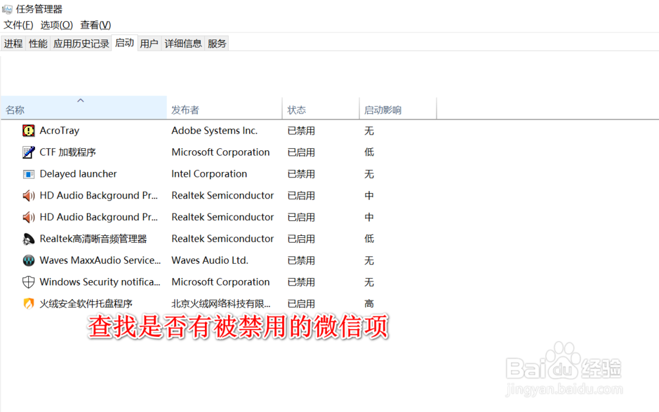Click the 已禁用 status of Delayed launcher

(x=301, y=174)
